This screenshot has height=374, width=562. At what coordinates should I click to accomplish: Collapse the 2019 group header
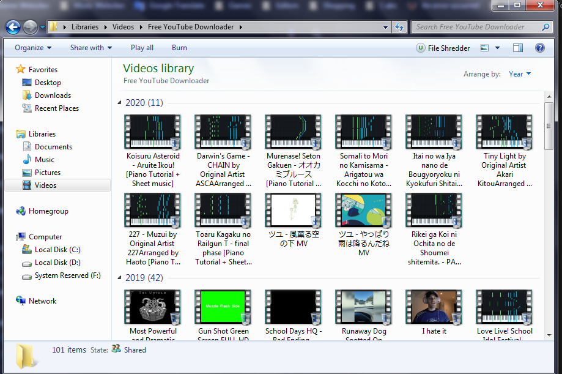(119, 278)
